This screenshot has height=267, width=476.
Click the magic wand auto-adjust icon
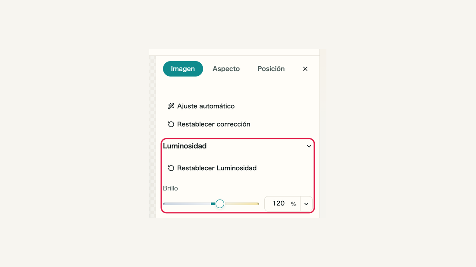pyautogui.click(x=171, y=106)
